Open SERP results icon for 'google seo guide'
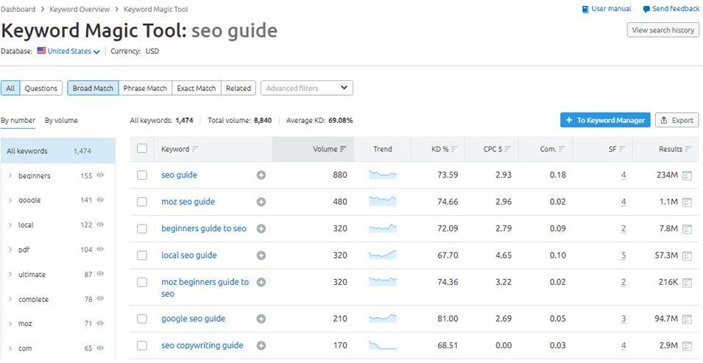 click(x=687, y=320)
